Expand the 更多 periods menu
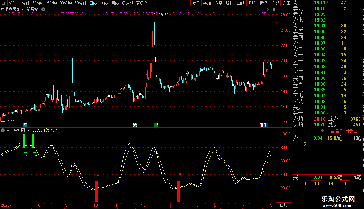Screen dimensions: 364x209 tap(141, 3)
